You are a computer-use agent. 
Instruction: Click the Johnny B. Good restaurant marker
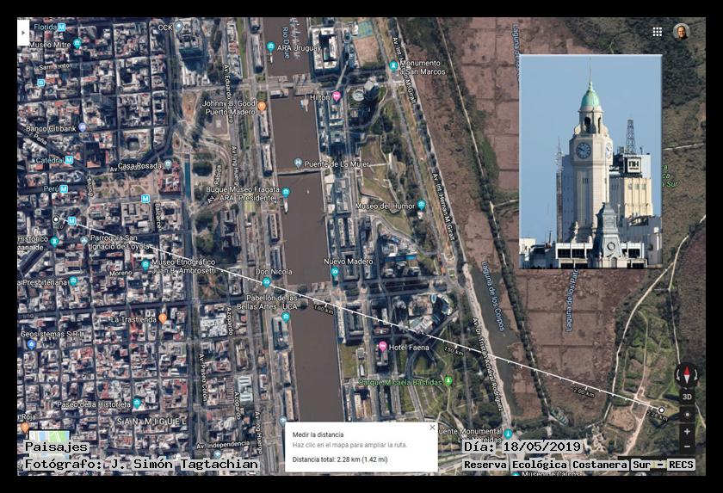click(x=262, y=106)
